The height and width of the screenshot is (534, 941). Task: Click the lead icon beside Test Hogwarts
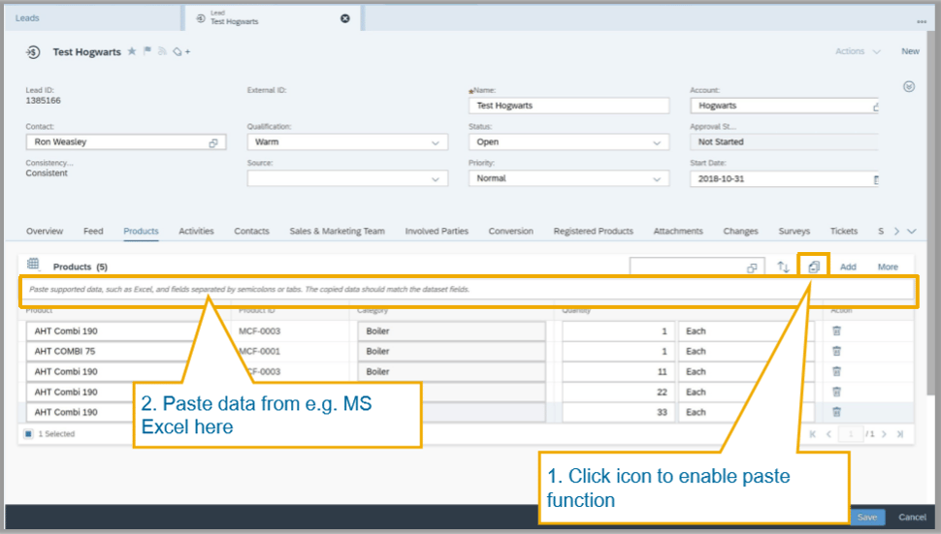33,52
